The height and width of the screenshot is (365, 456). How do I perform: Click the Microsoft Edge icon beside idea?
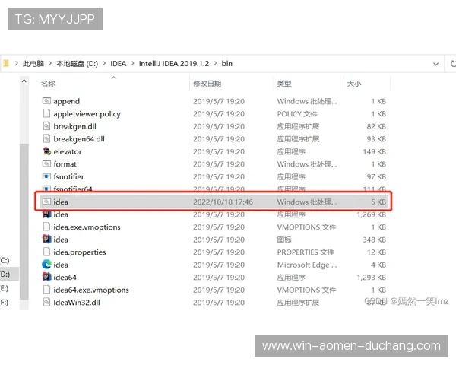coord(46,265)
